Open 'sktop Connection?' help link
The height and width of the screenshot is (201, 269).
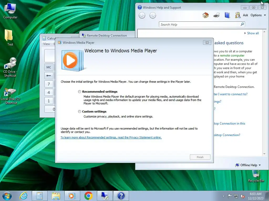[227, 135]
